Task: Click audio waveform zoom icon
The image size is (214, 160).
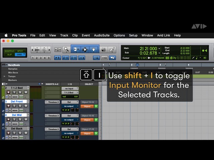Action: [x=37, y=50]
